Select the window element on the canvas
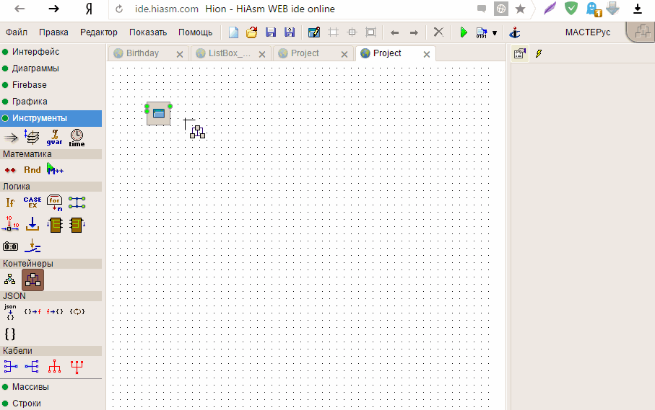This screenshot has height=410, width=655. click(x=158, y=114)
